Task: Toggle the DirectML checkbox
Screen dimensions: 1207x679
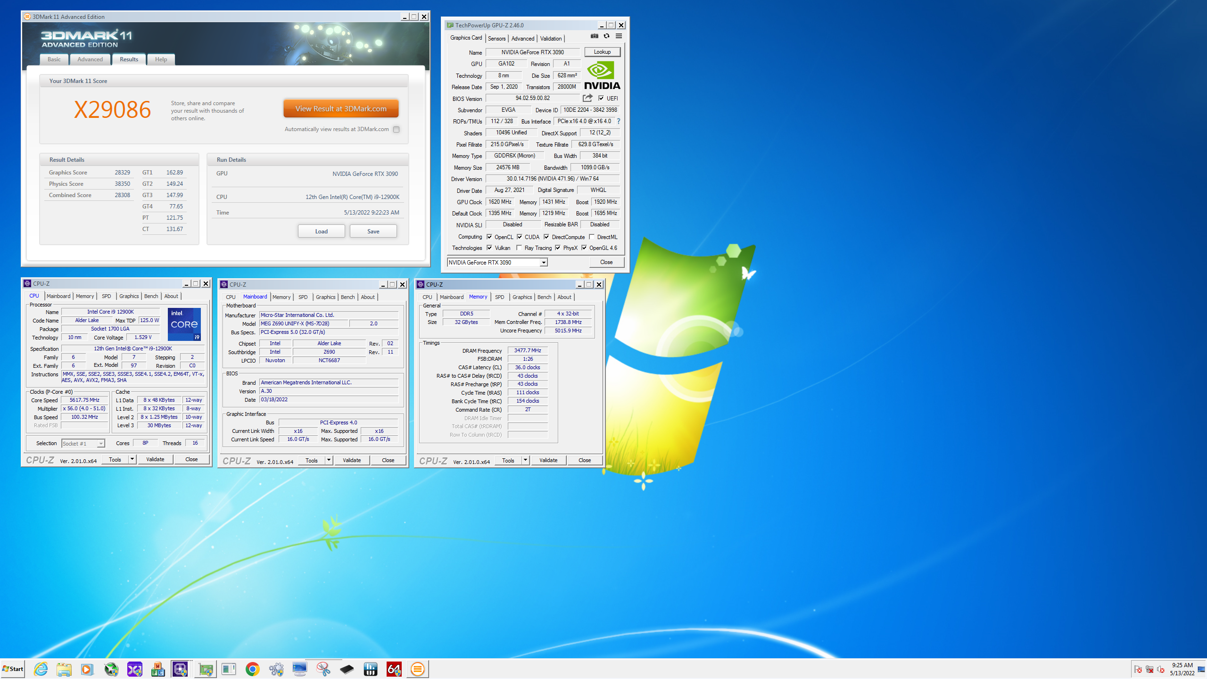Action: (592, 237)
